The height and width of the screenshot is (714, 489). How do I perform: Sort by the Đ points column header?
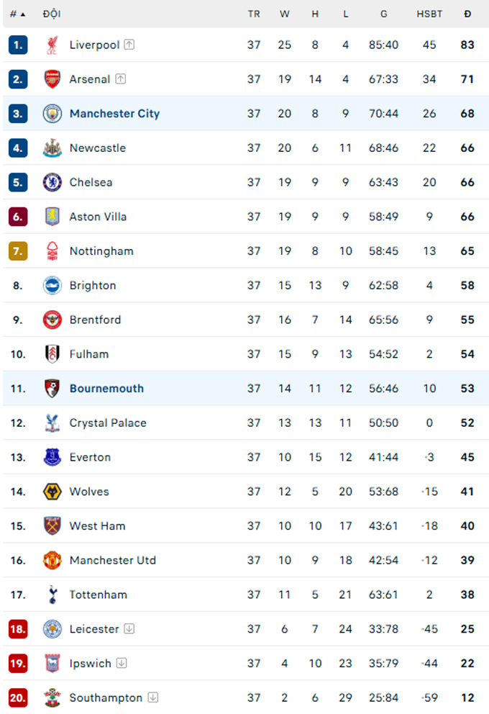(467, 14)
